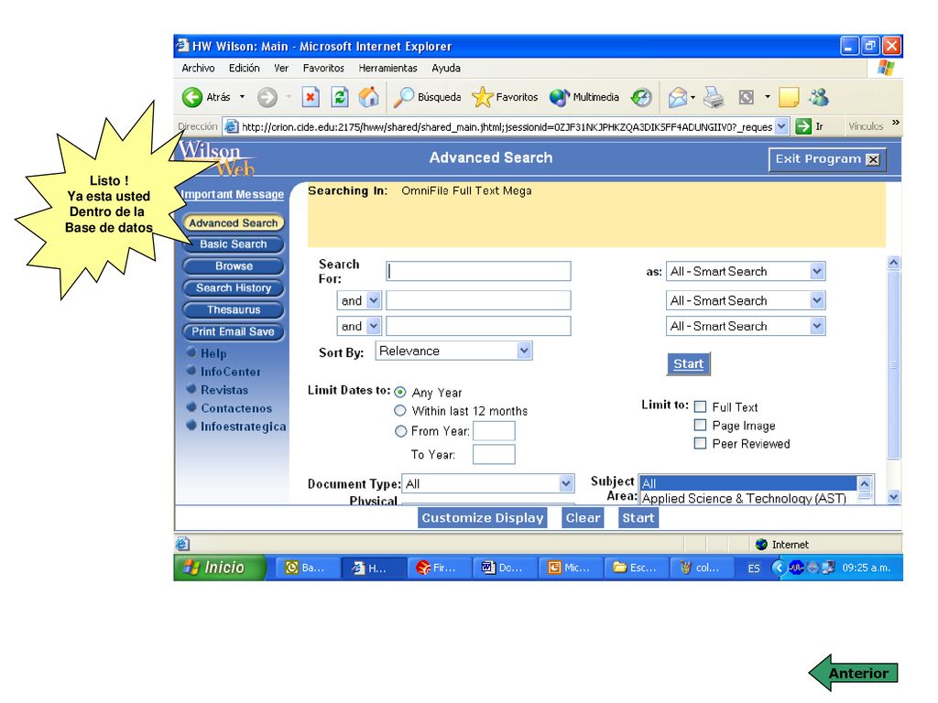
Task: Open Document Type dropdown
Action: tap(488, 483)
